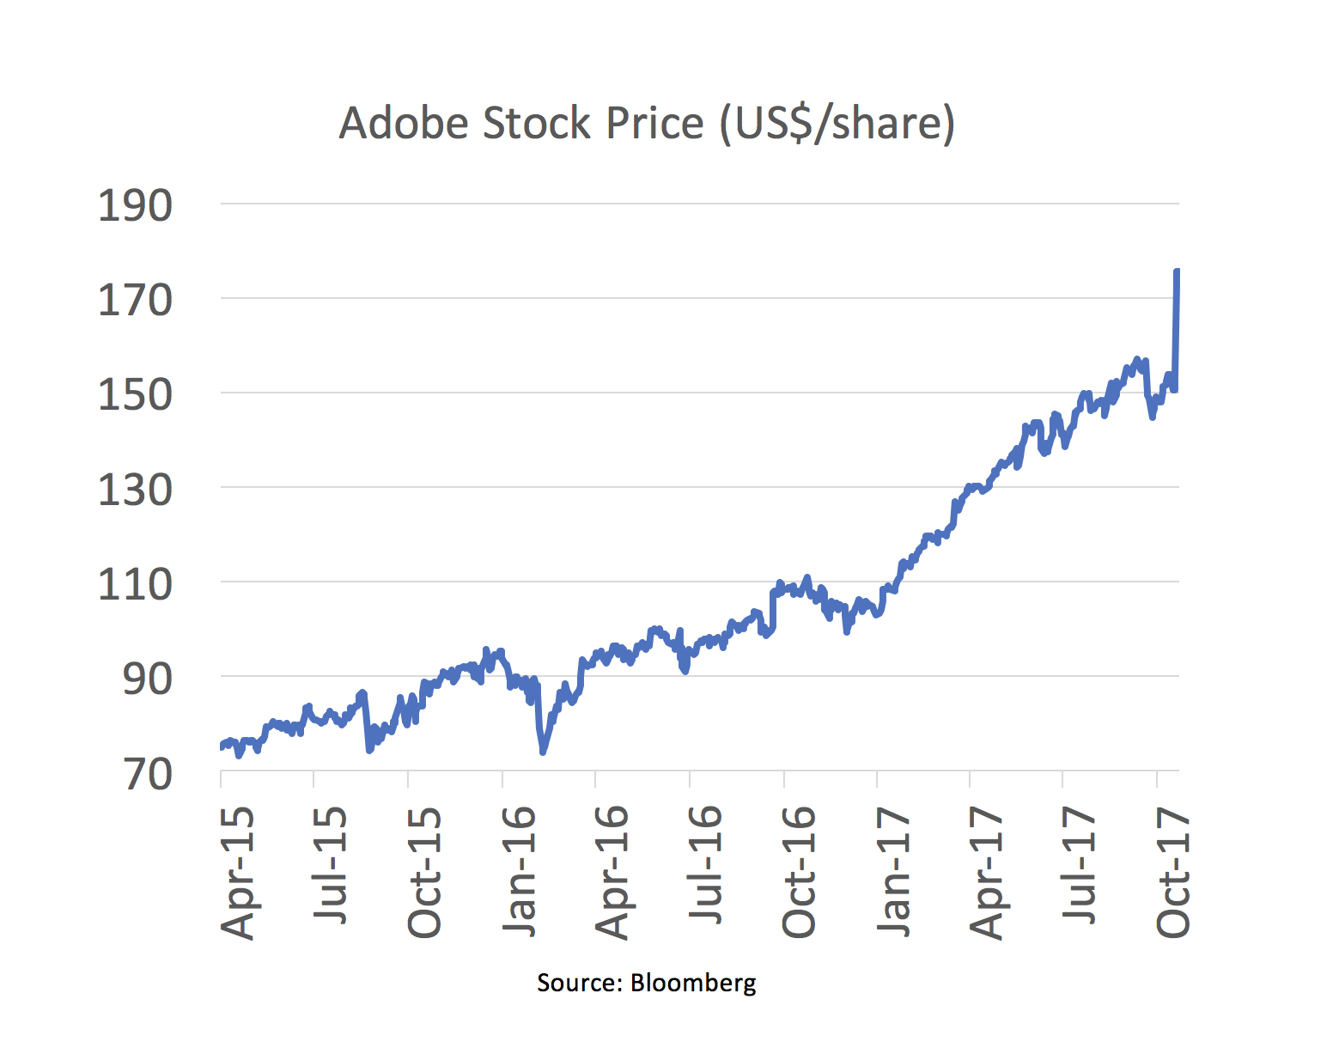
Task: Click the 70 y-axis label
Action: [x=147, y=773]
